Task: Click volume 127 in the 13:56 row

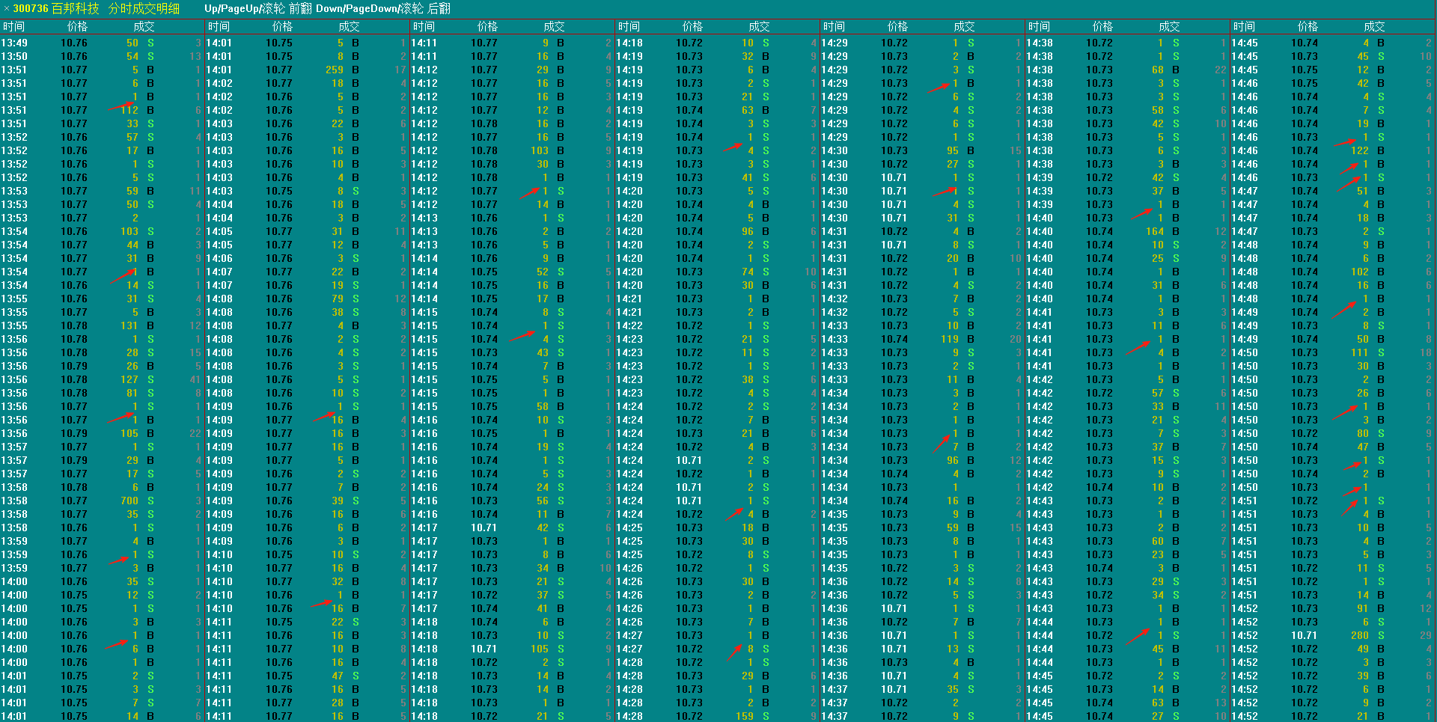Action: [129, 379]
